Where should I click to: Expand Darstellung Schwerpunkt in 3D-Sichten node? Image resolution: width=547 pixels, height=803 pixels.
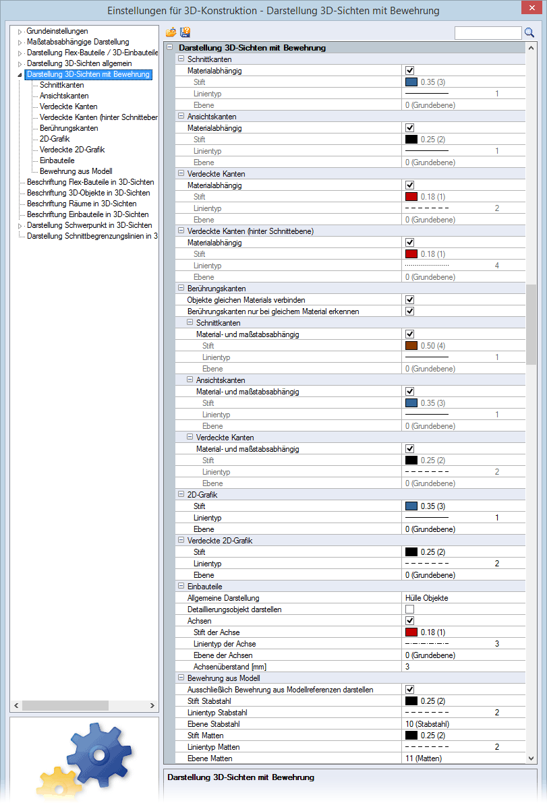click(x=20, y=226)
